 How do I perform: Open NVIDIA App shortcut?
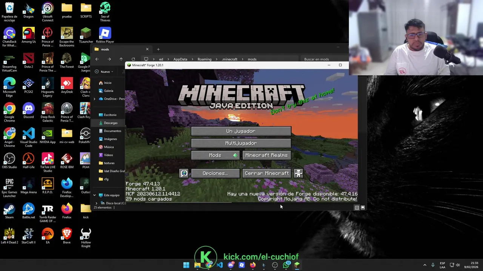click(48, 136)
